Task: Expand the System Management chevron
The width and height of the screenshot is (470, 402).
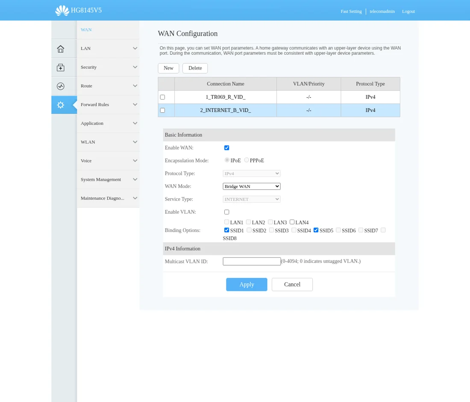Action: (135, 179)
